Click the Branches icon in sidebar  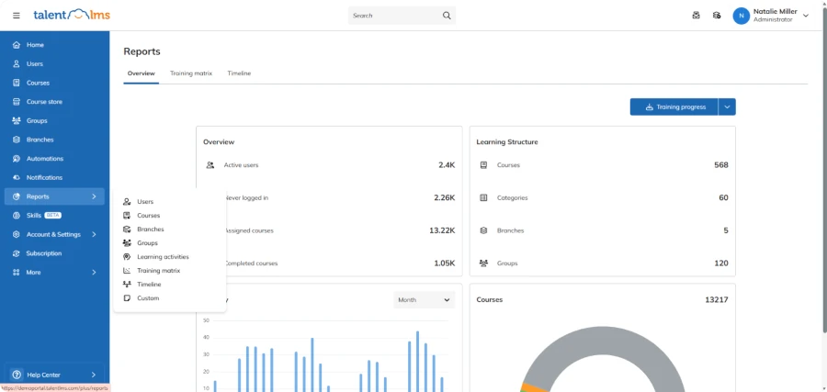17,140
